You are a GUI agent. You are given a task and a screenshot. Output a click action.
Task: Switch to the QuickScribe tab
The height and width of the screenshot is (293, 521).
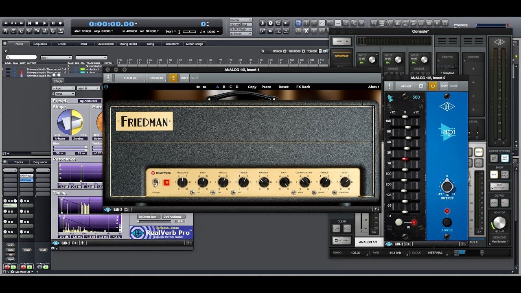[105, 44]
